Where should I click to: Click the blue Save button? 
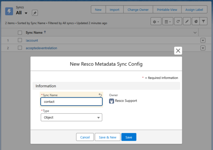coord(129,137)
